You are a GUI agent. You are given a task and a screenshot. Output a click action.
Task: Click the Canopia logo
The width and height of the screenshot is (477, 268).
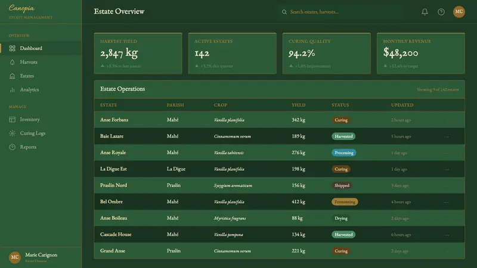(21, 8)
